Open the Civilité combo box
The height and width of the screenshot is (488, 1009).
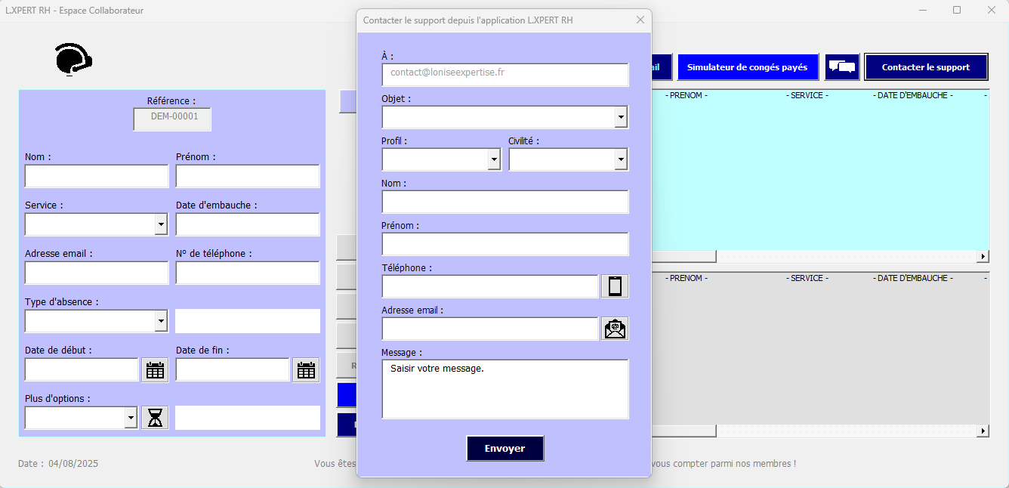tap(621, 159)
